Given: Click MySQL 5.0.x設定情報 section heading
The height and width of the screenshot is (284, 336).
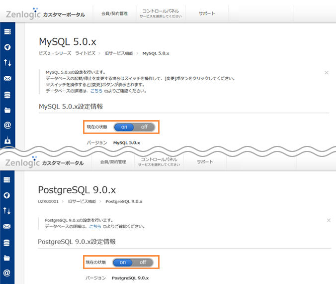Looking at the screenshot, I should 71,107.
